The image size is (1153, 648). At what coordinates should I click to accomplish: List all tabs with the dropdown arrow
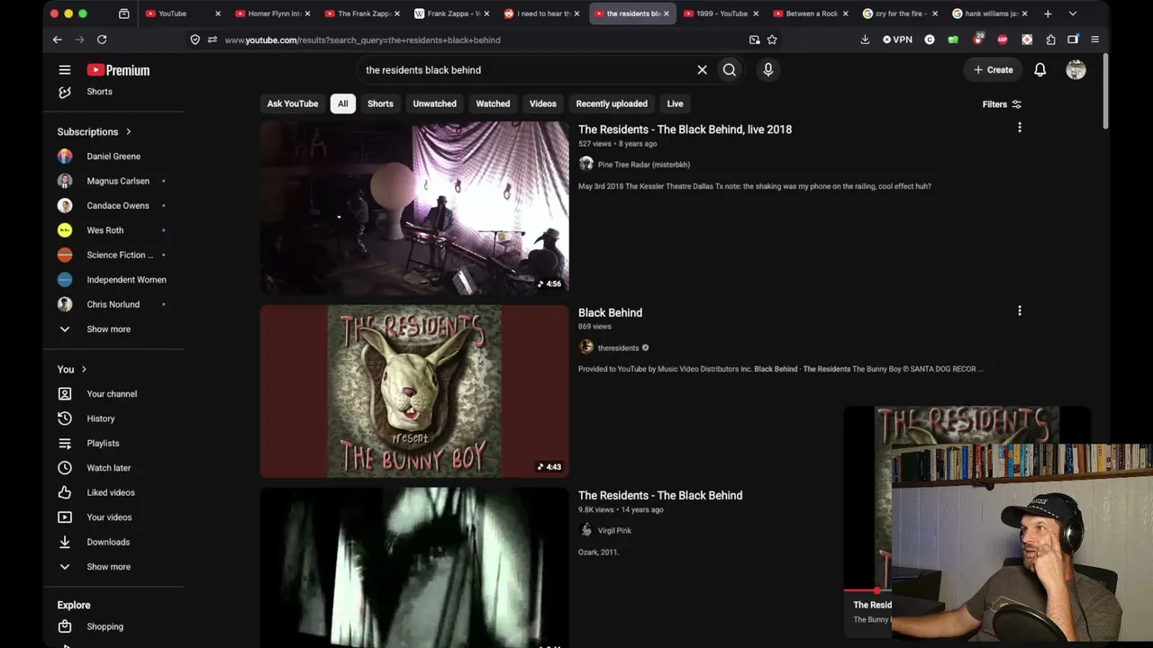click(x=1072, y=13)
